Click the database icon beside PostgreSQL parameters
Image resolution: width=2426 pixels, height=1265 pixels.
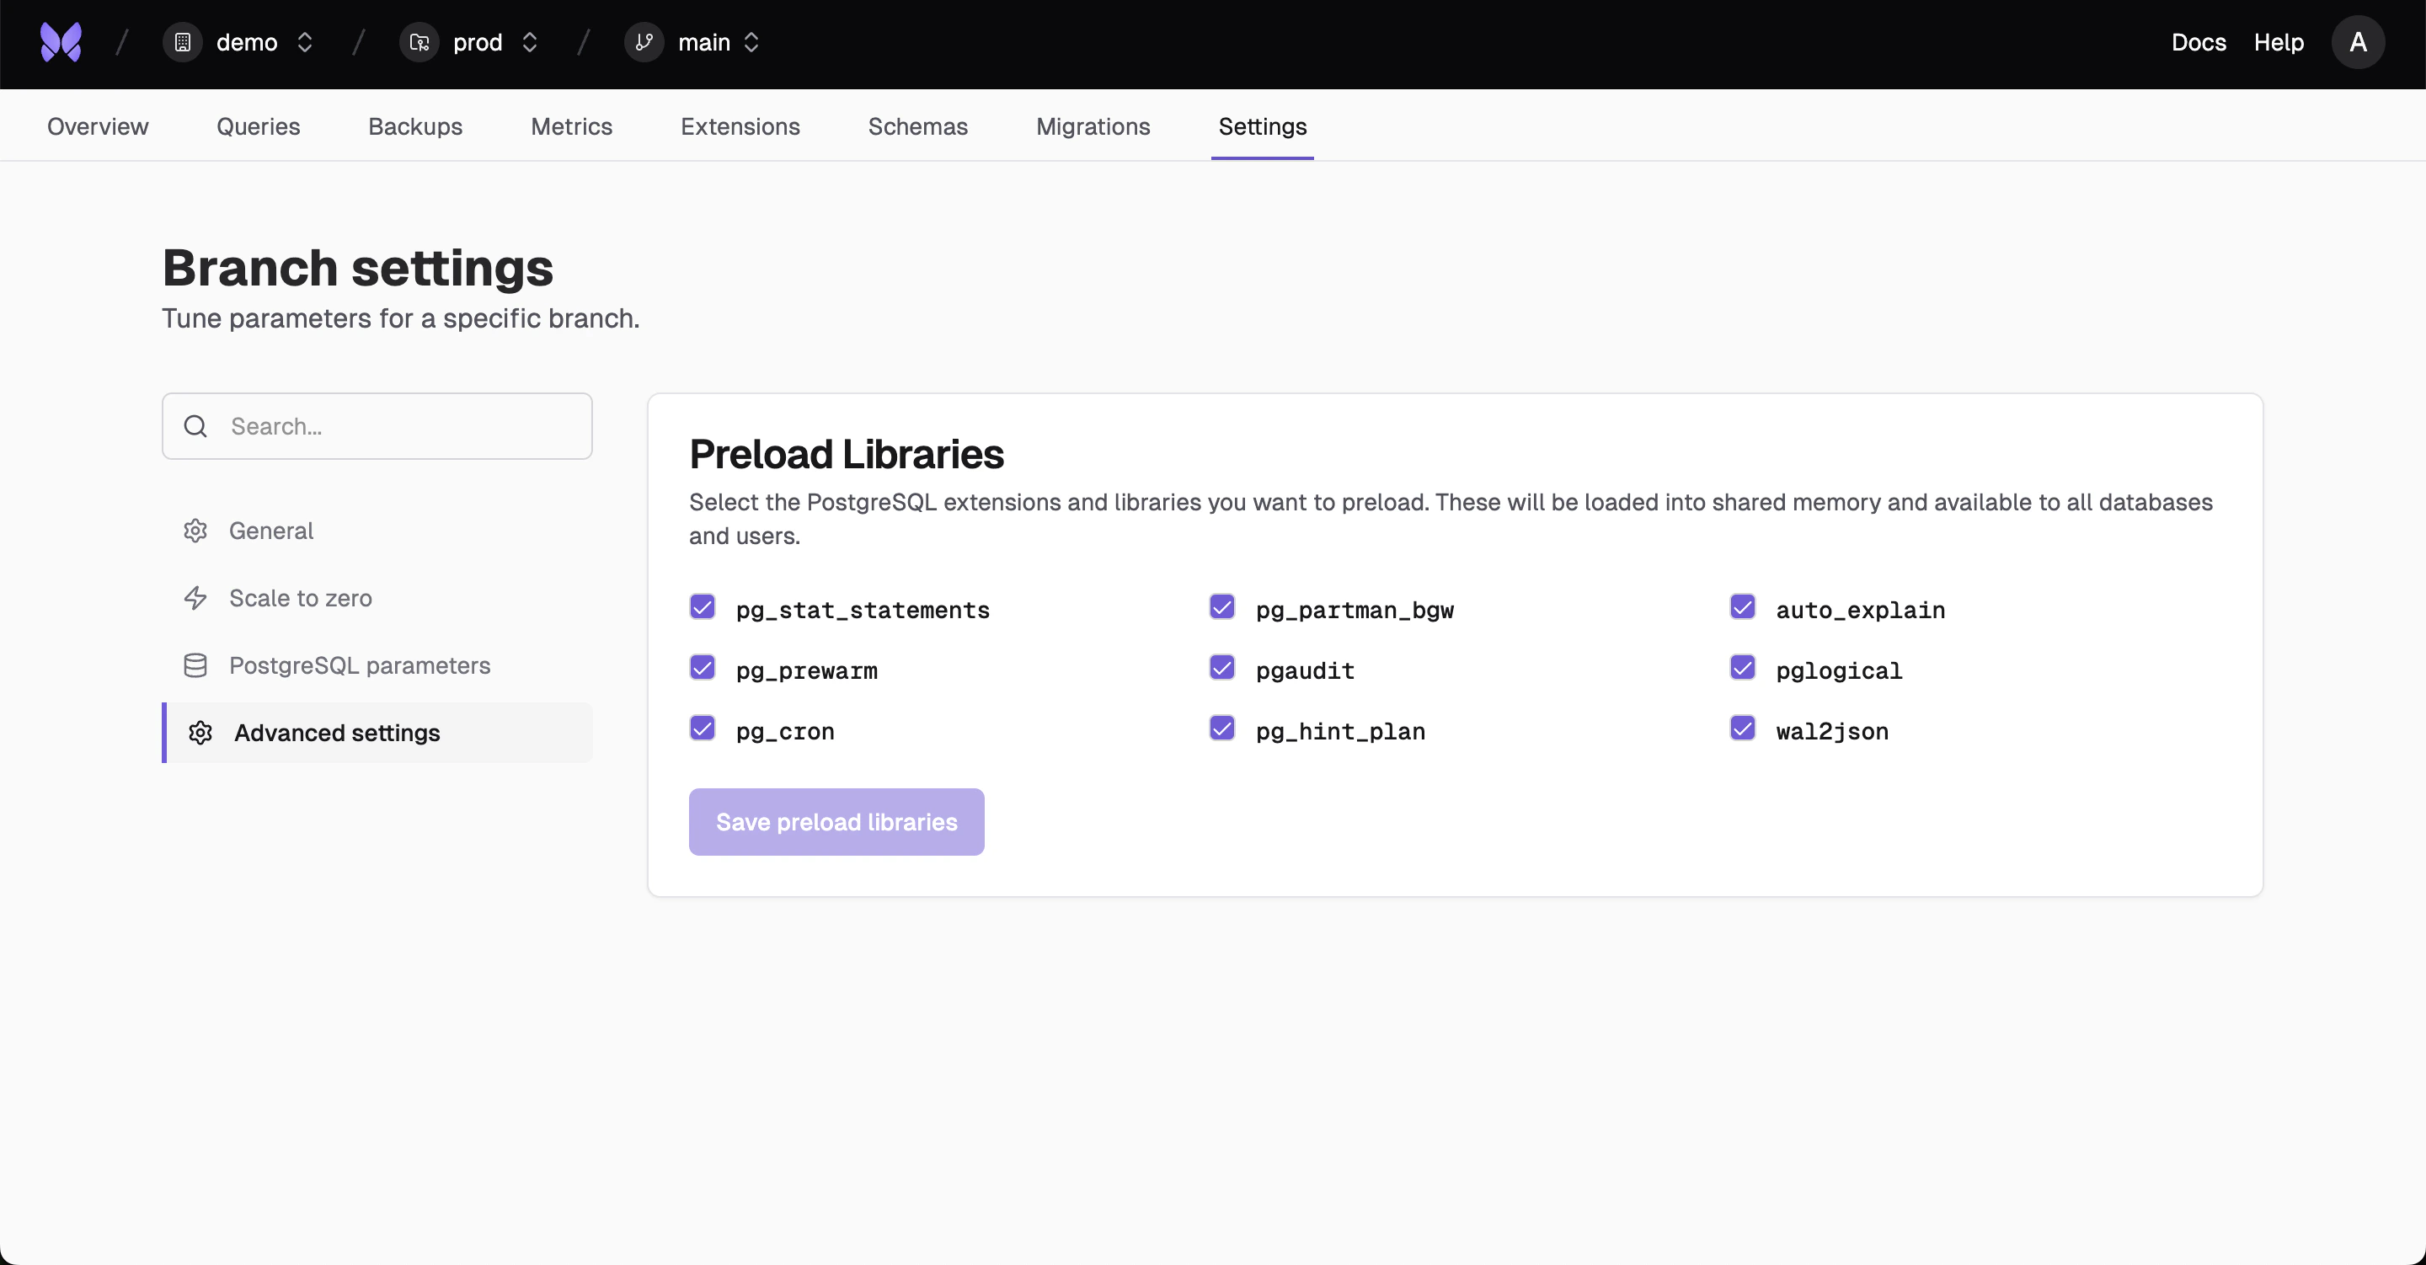195,665
